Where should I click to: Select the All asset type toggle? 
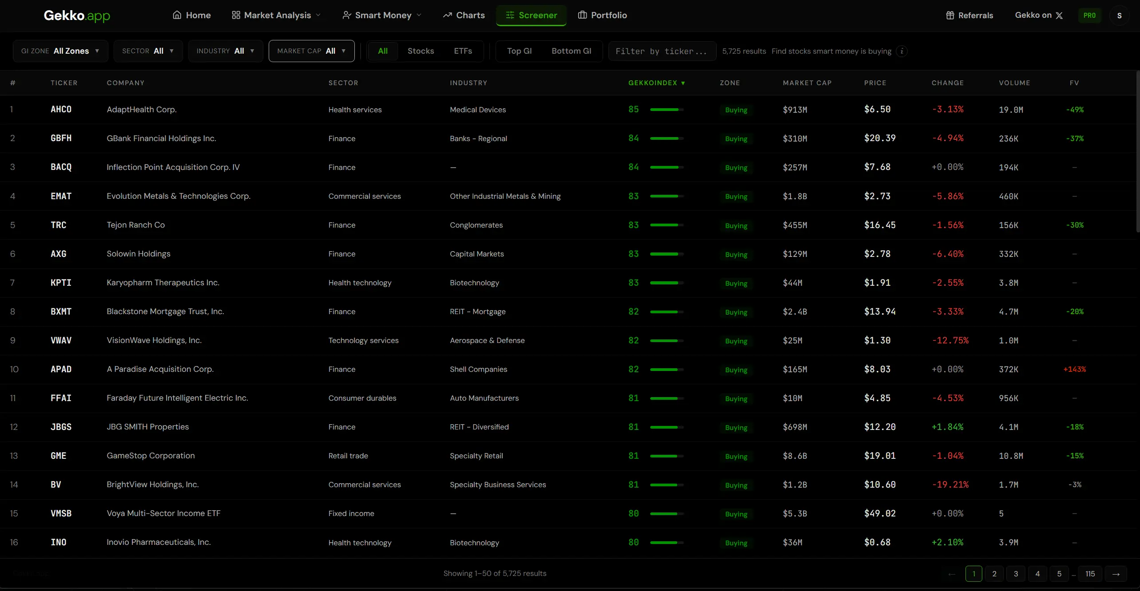[383, 51]
